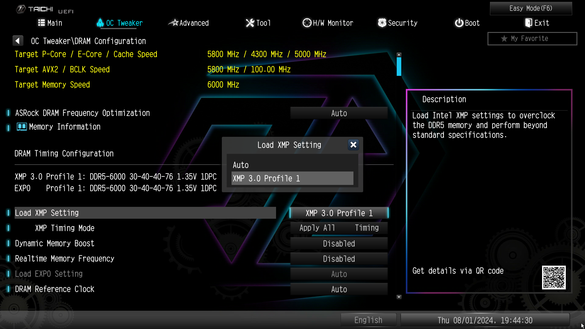Choose Auto in Load XMP Setting popup

(292, 165)
